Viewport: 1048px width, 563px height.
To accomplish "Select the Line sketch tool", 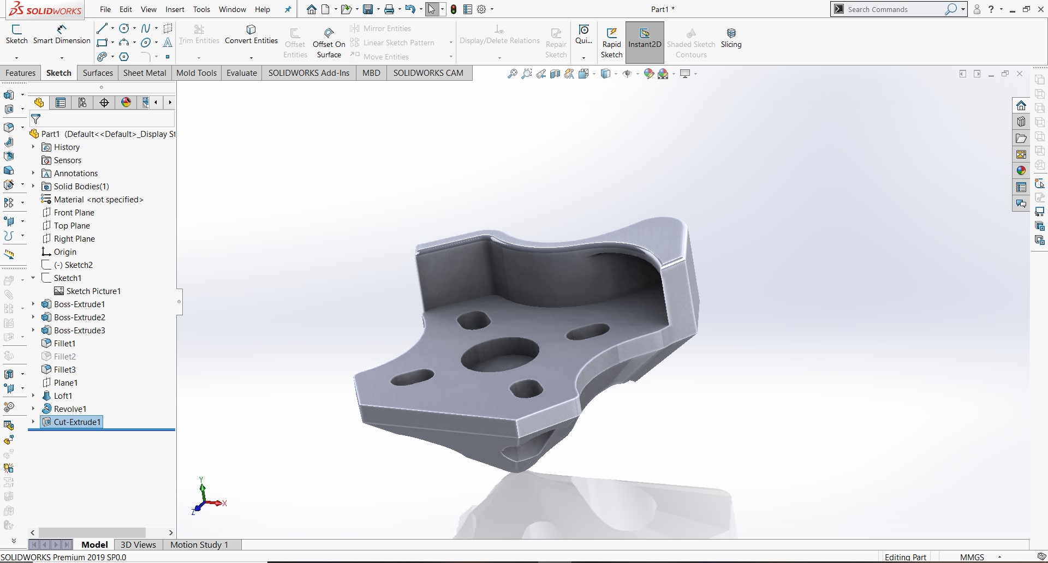I will tap(102, 28).
